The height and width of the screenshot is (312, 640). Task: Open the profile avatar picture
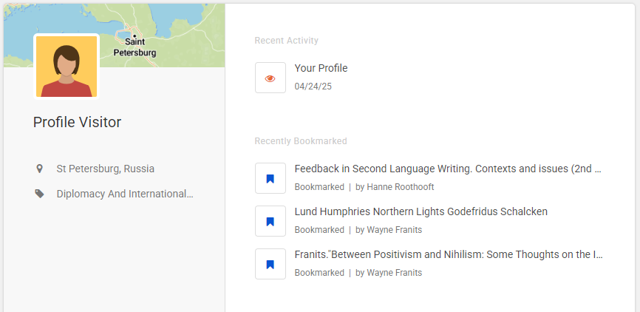pyautogui.click(x=67, y=67)
